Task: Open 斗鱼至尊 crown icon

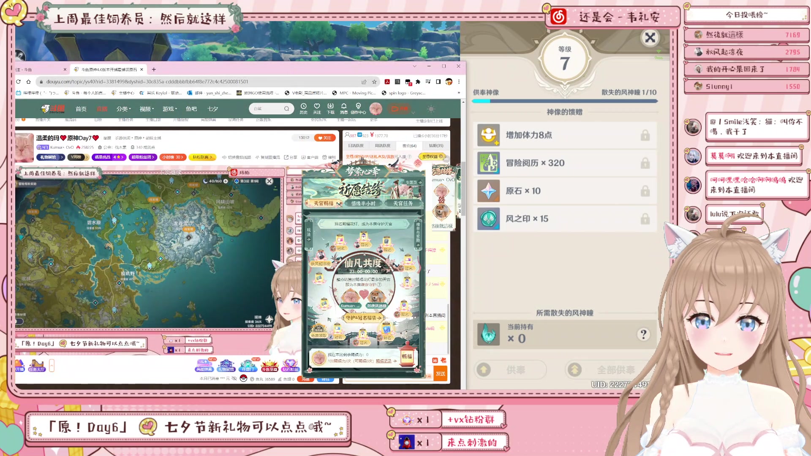Action: pos(269,365)
